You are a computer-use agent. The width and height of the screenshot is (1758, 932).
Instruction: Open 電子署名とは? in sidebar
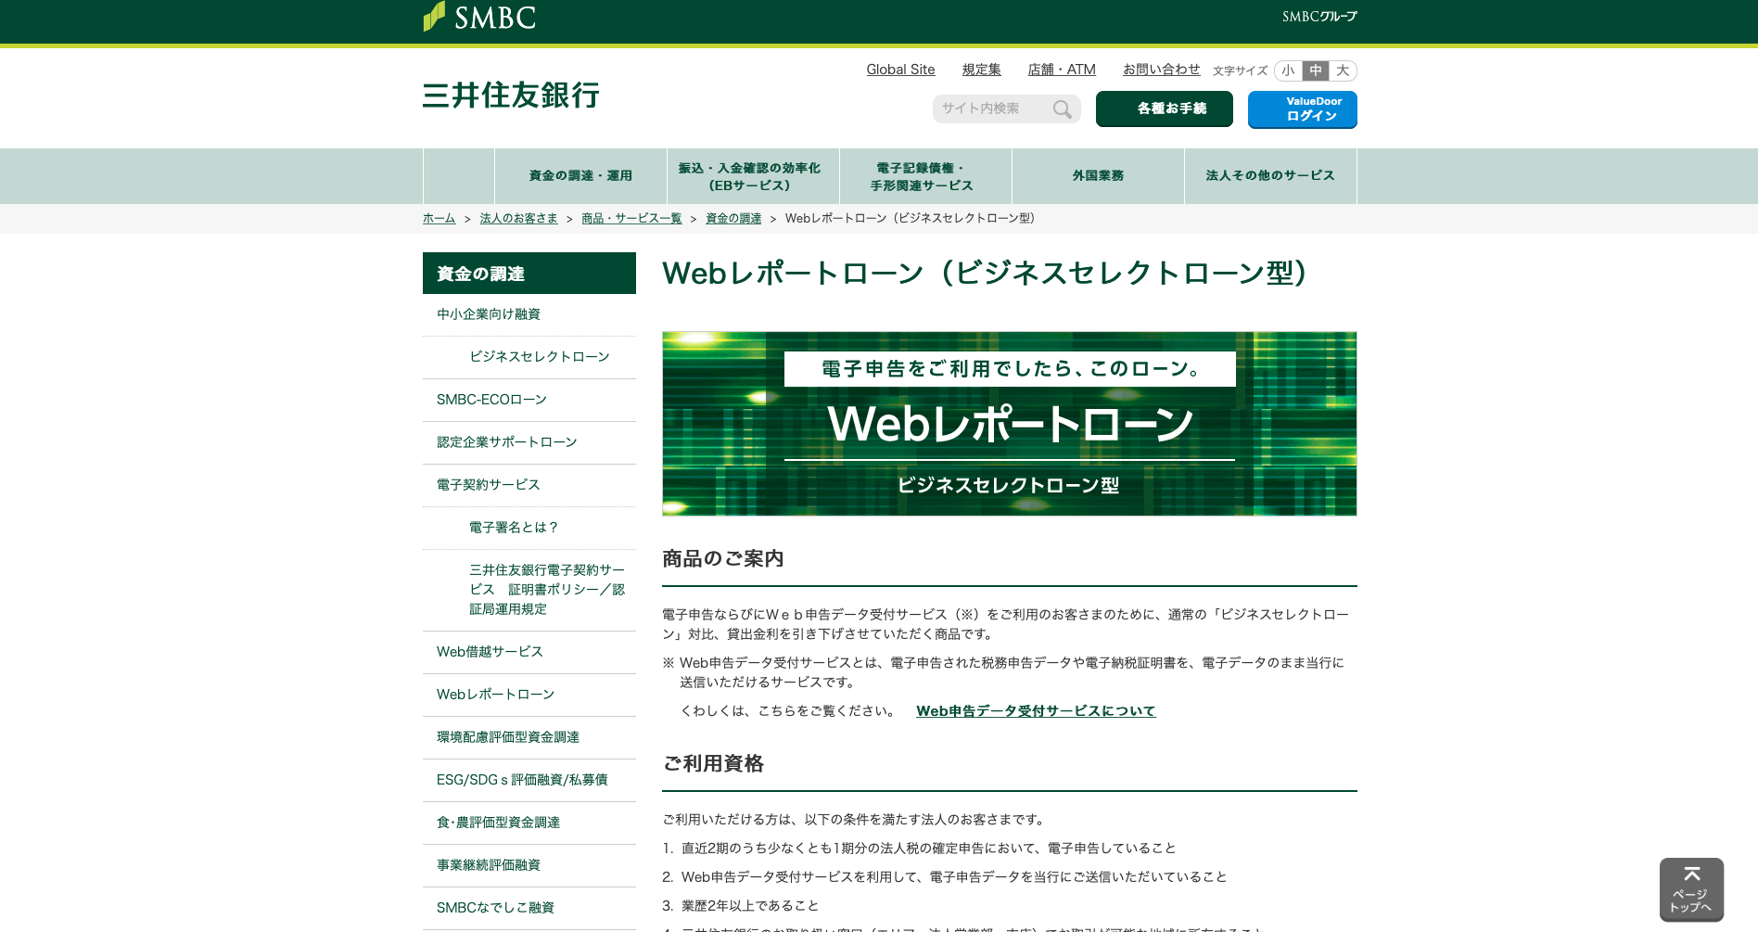529,529
